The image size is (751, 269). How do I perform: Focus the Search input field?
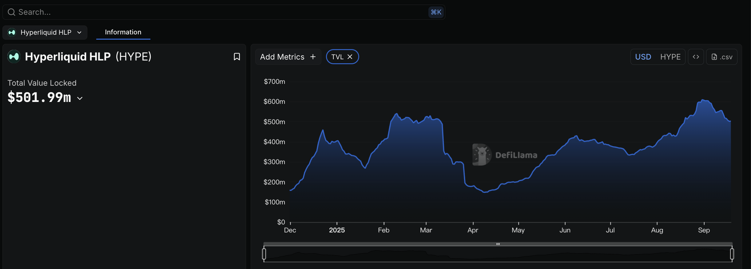tap(215, 12)
